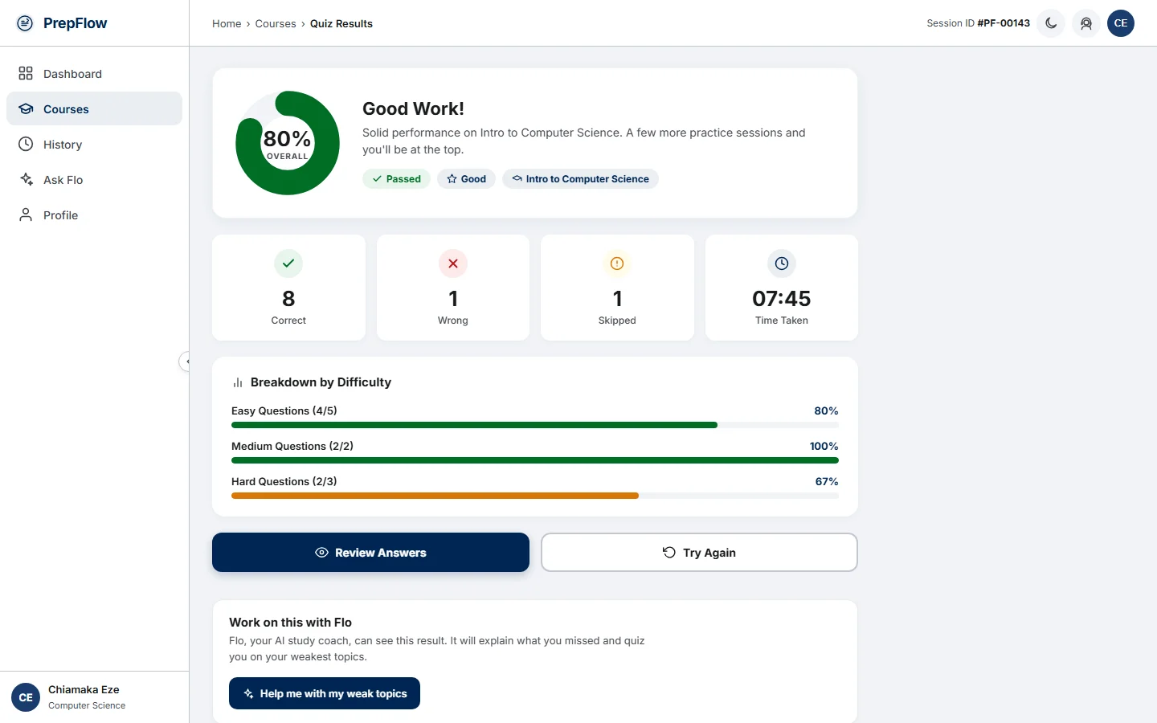Click the Courses breadcrumb link
This screenshot has width=1157, height=723.
pos(276,24)
